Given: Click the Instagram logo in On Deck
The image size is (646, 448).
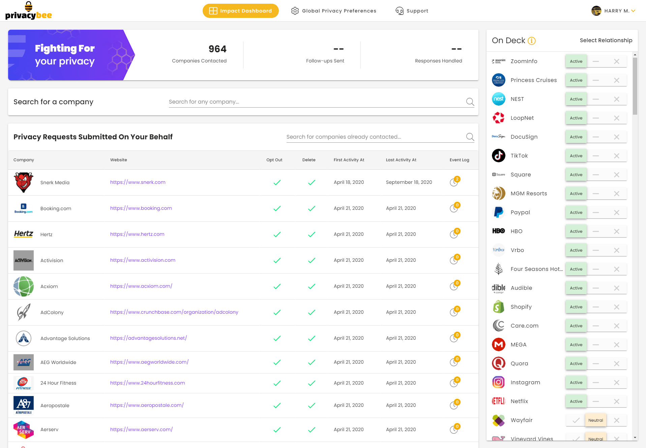Looking at the screenshot, I should tap(498, 382).
